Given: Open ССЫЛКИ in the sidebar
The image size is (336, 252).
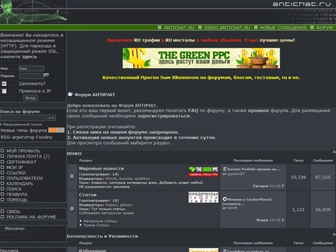Looking at the screenshot, I should coord(16,173).
